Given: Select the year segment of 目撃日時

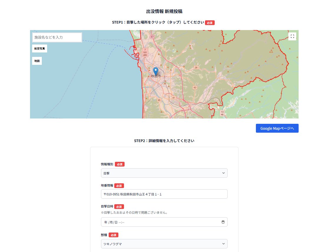Looking at the screenshot, I should point(105,222).
